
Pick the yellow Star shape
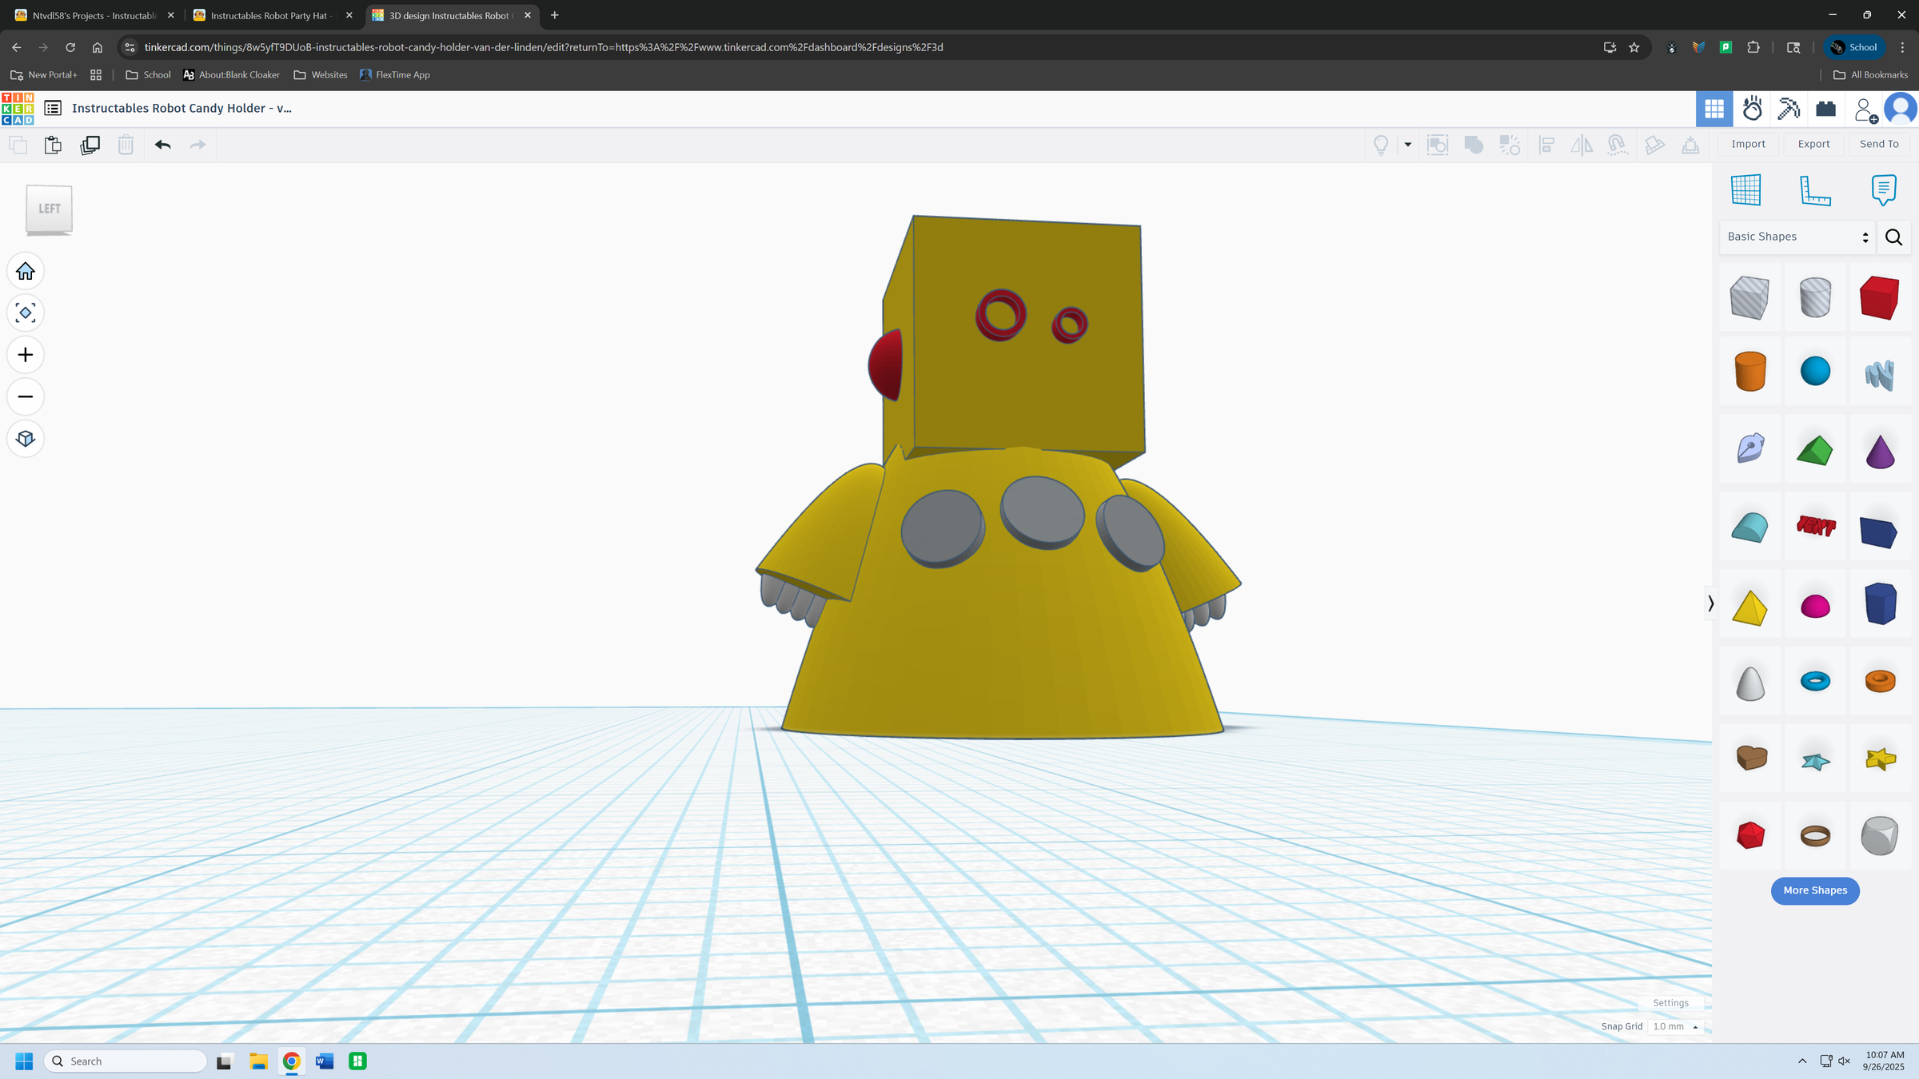(x=1880, y=758)
